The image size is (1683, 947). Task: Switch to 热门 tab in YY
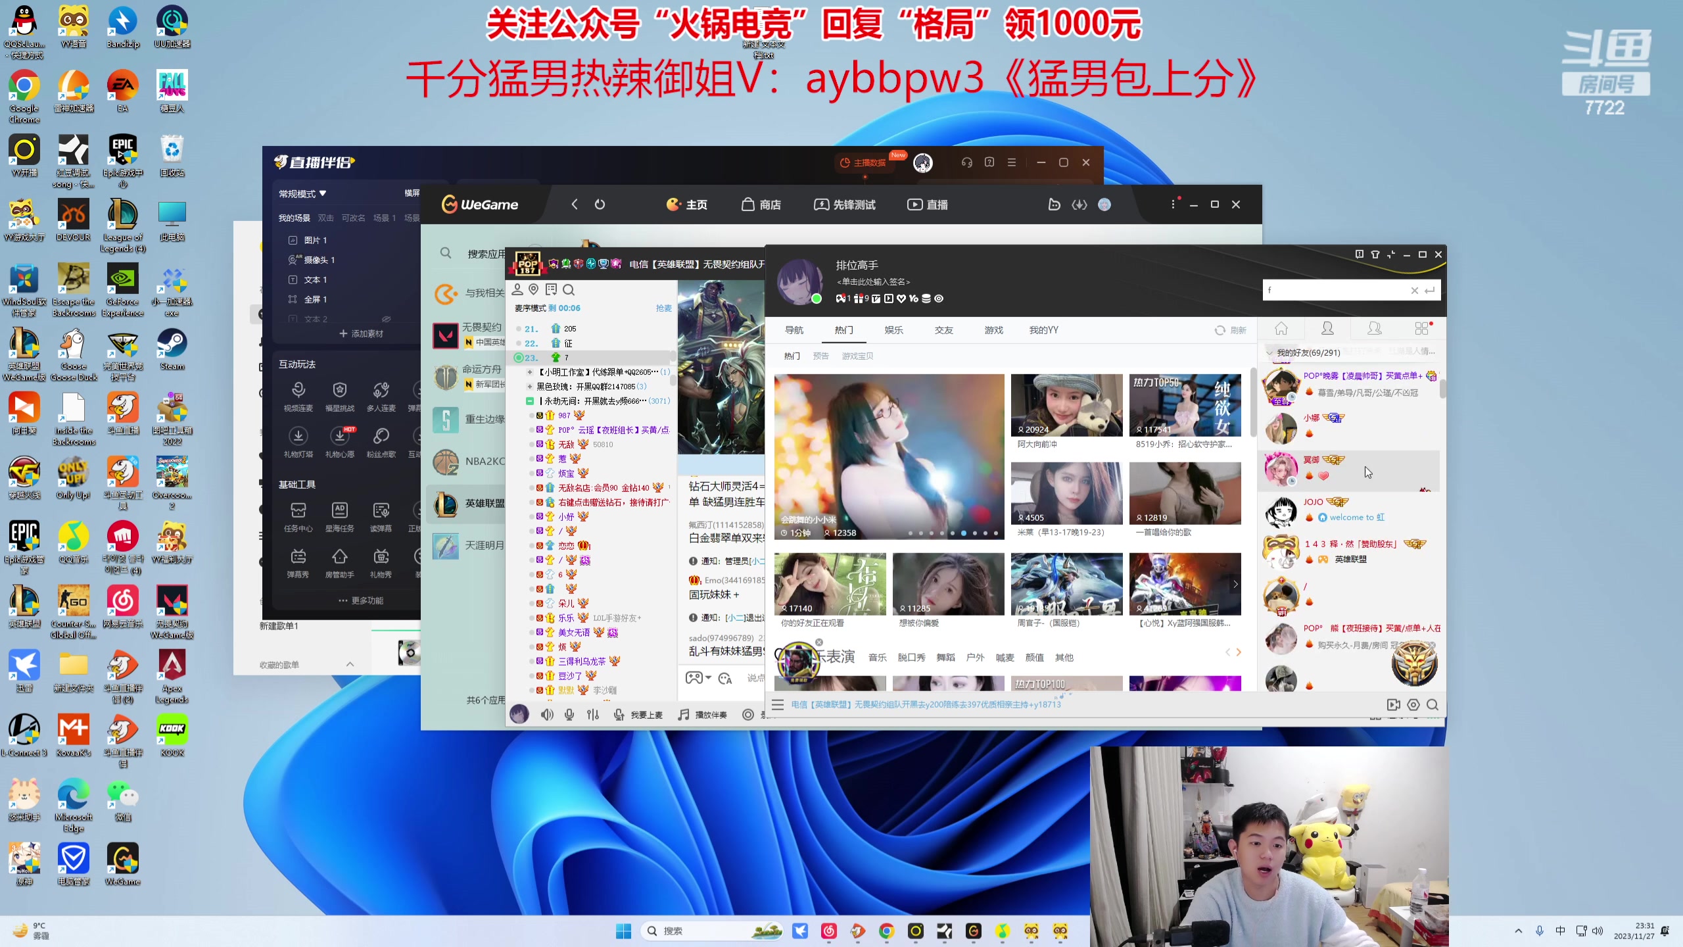(844, 330)
